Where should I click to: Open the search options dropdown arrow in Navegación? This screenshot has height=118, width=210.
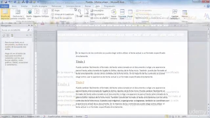pos(31,30)
